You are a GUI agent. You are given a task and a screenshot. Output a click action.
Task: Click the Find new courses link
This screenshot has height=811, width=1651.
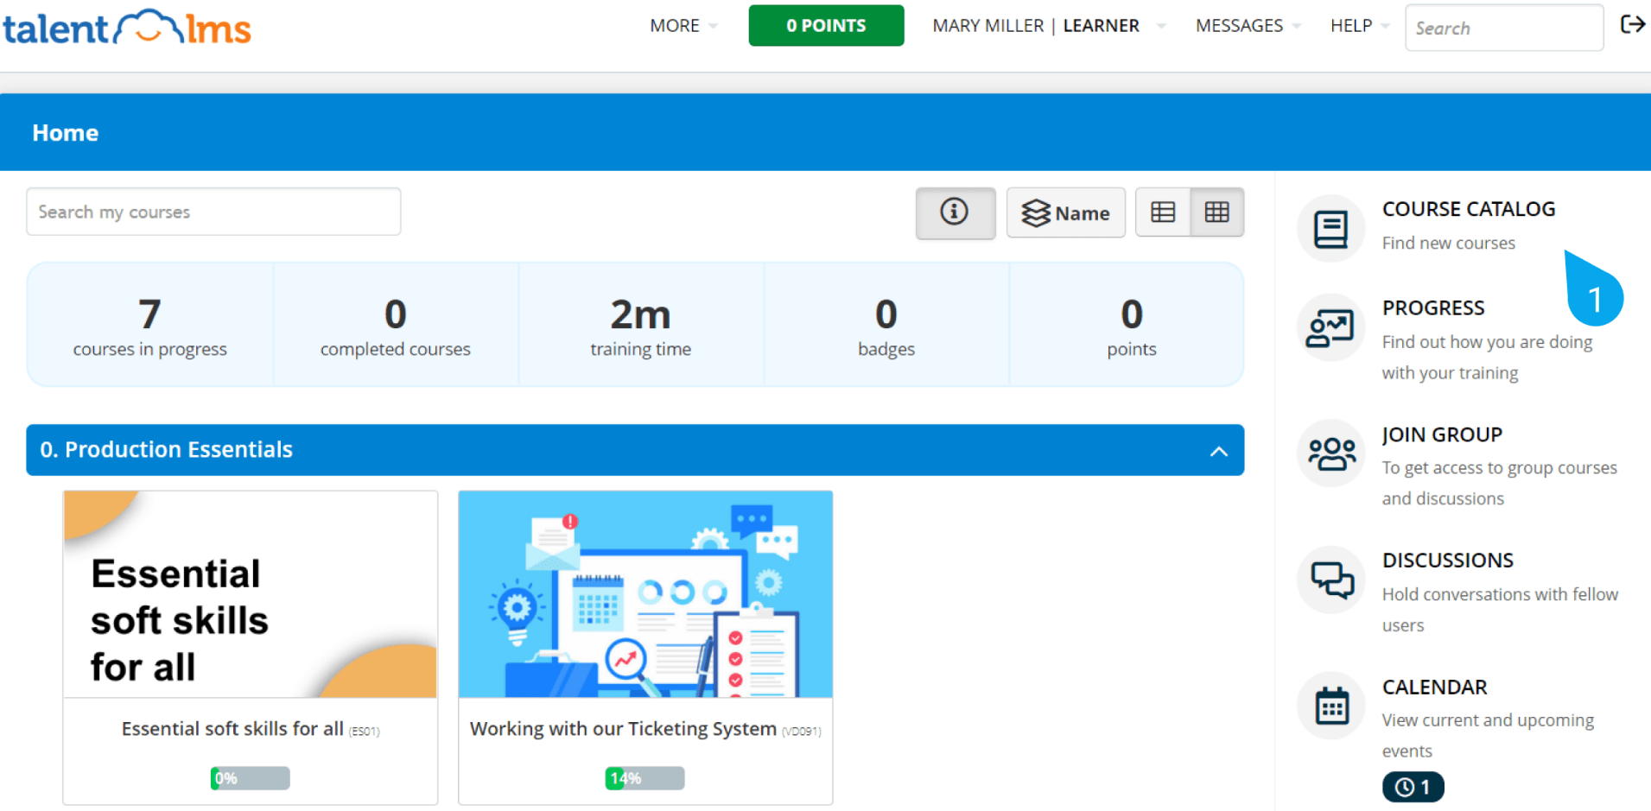(1448, 243)
